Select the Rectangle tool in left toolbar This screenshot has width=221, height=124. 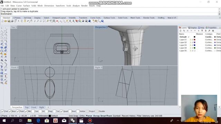(x=6, y=38)
